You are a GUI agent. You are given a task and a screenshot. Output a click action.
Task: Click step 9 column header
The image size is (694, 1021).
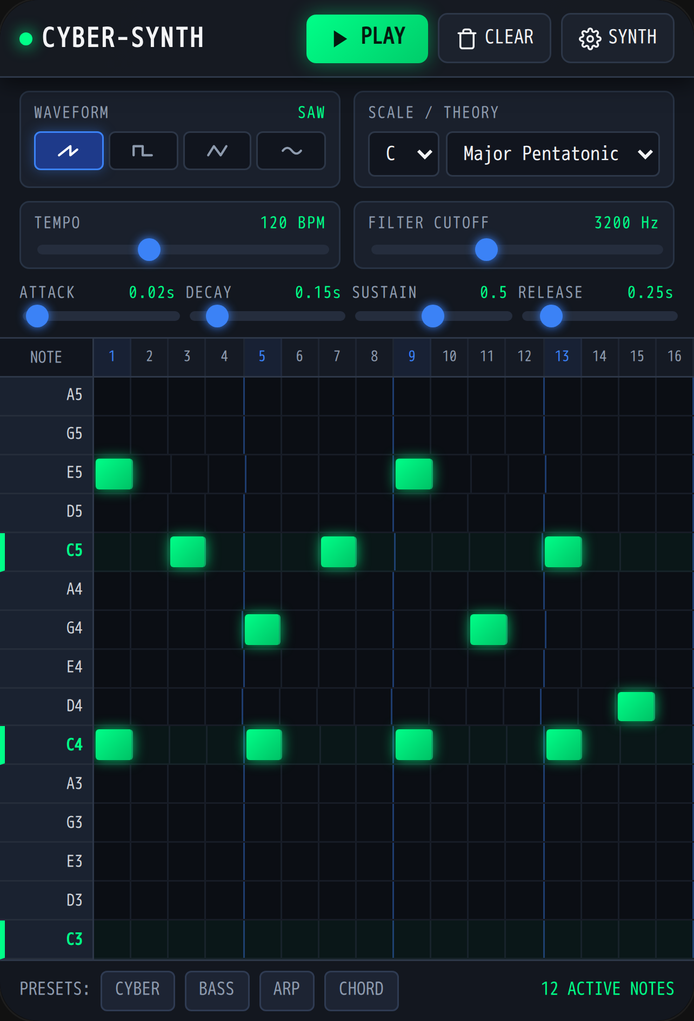[412, 357]
